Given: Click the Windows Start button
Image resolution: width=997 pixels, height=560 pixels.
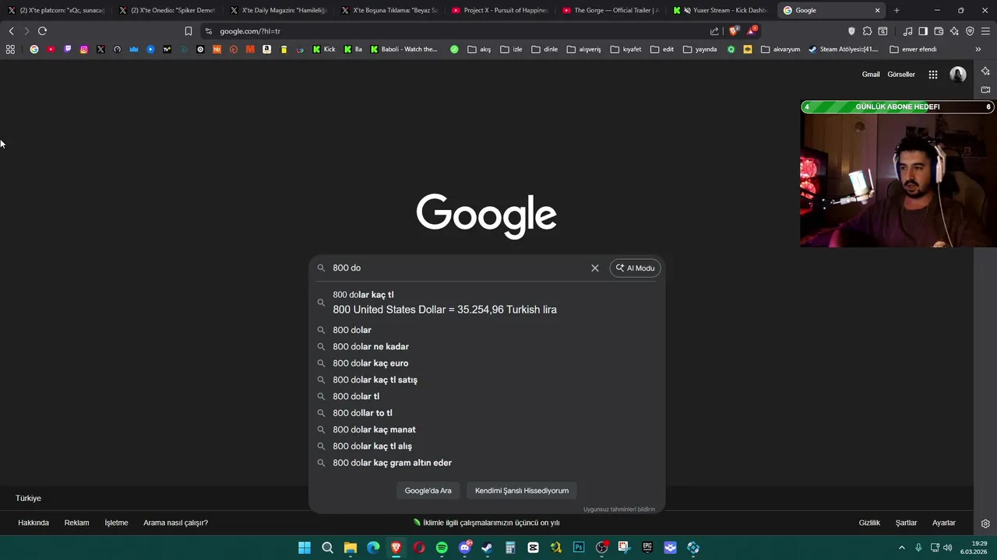Looking at the screenshot, I should (x=305, y=548).
